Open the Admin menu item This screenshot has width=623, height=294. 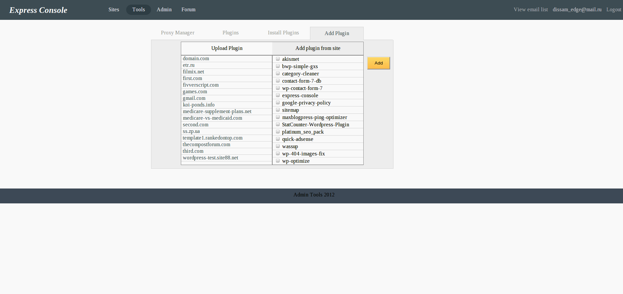coord(164,10)
